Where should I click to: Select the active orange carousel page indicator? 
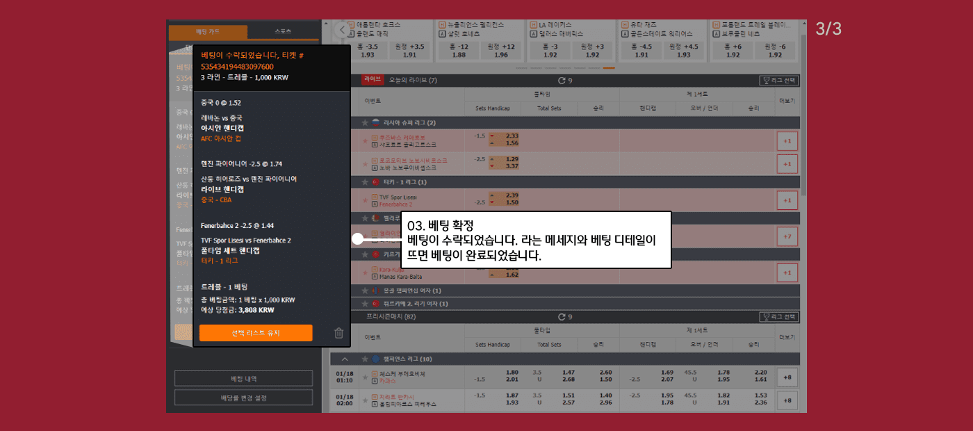(609, 68)
